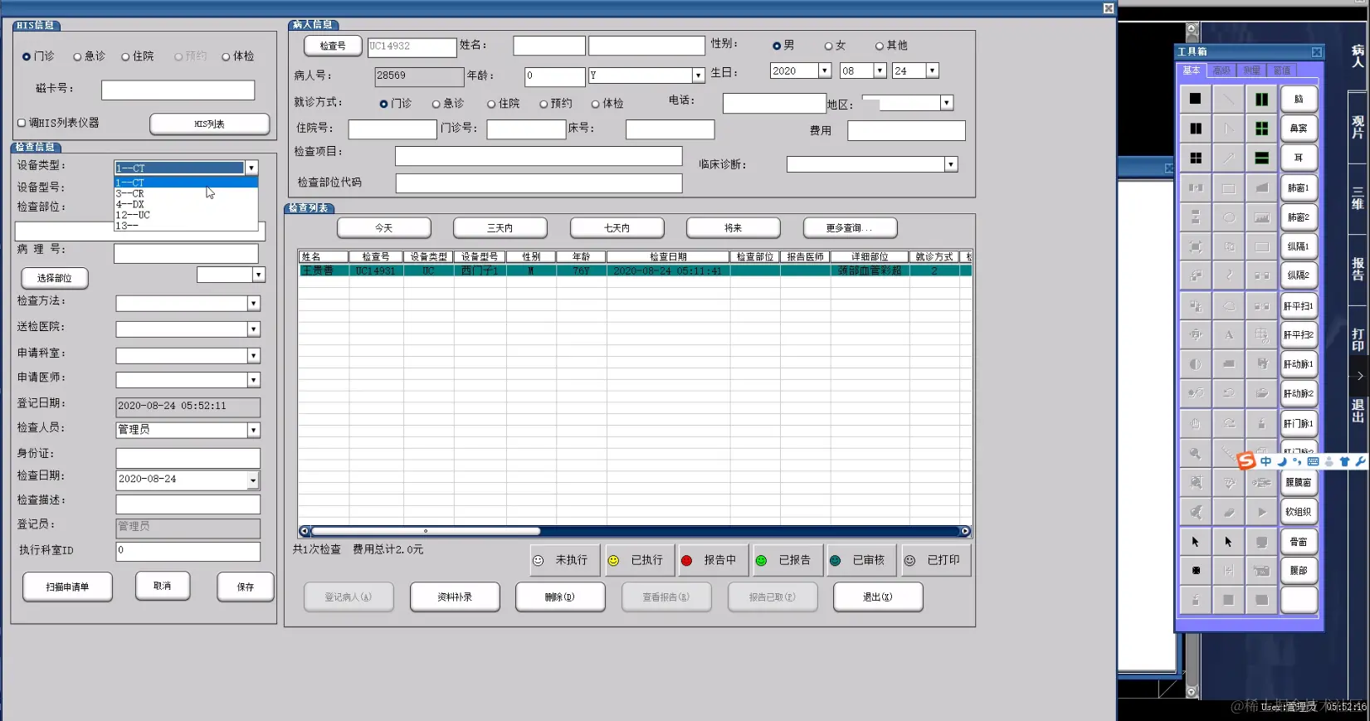This screenshot has width=1370, height=721.
Task: Click the play triangle icon in toolbox
Action: point(1261,512)
